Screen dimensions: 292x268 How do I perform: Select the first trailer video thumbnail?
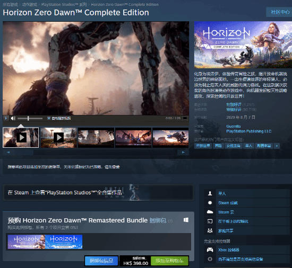[21, 138]
